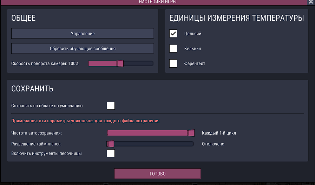The image size is (315, 185).
Task: Click Сбросить обучающие сообщения button
Action: pos(83,48)
